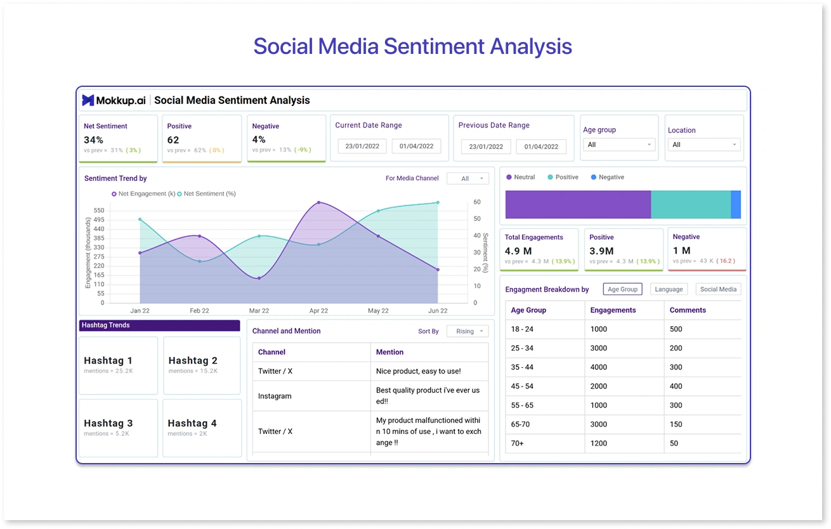The image size is (831, 529).
Task: Select the Negative 4% KPI card
Action: click(286, 138)
